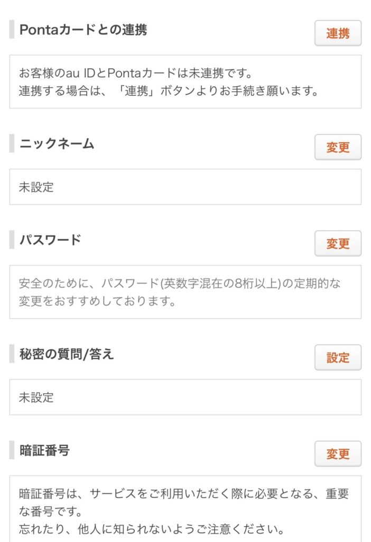Viewport: 371px width, 542px height.
Task: Click gray marker bar beside Pontaカードとの連携
Action: (12, 30)
